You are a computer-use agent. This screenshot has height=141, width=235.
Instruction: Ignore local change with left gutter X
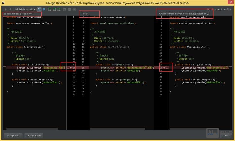pyautogui.click(x=68, y=68)
